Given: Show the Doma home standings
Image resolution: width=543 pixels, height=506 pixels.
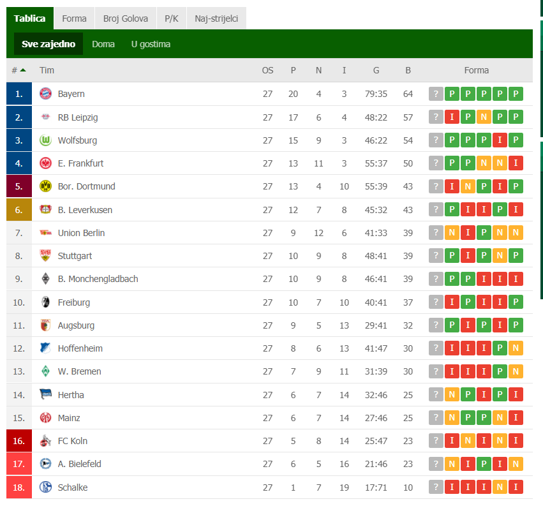Looking at the screenshot, I should [x=103, y=44].
